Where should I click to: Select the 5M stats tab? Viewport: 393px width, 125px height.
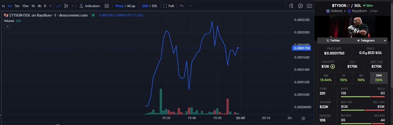(x=326, y=77)
